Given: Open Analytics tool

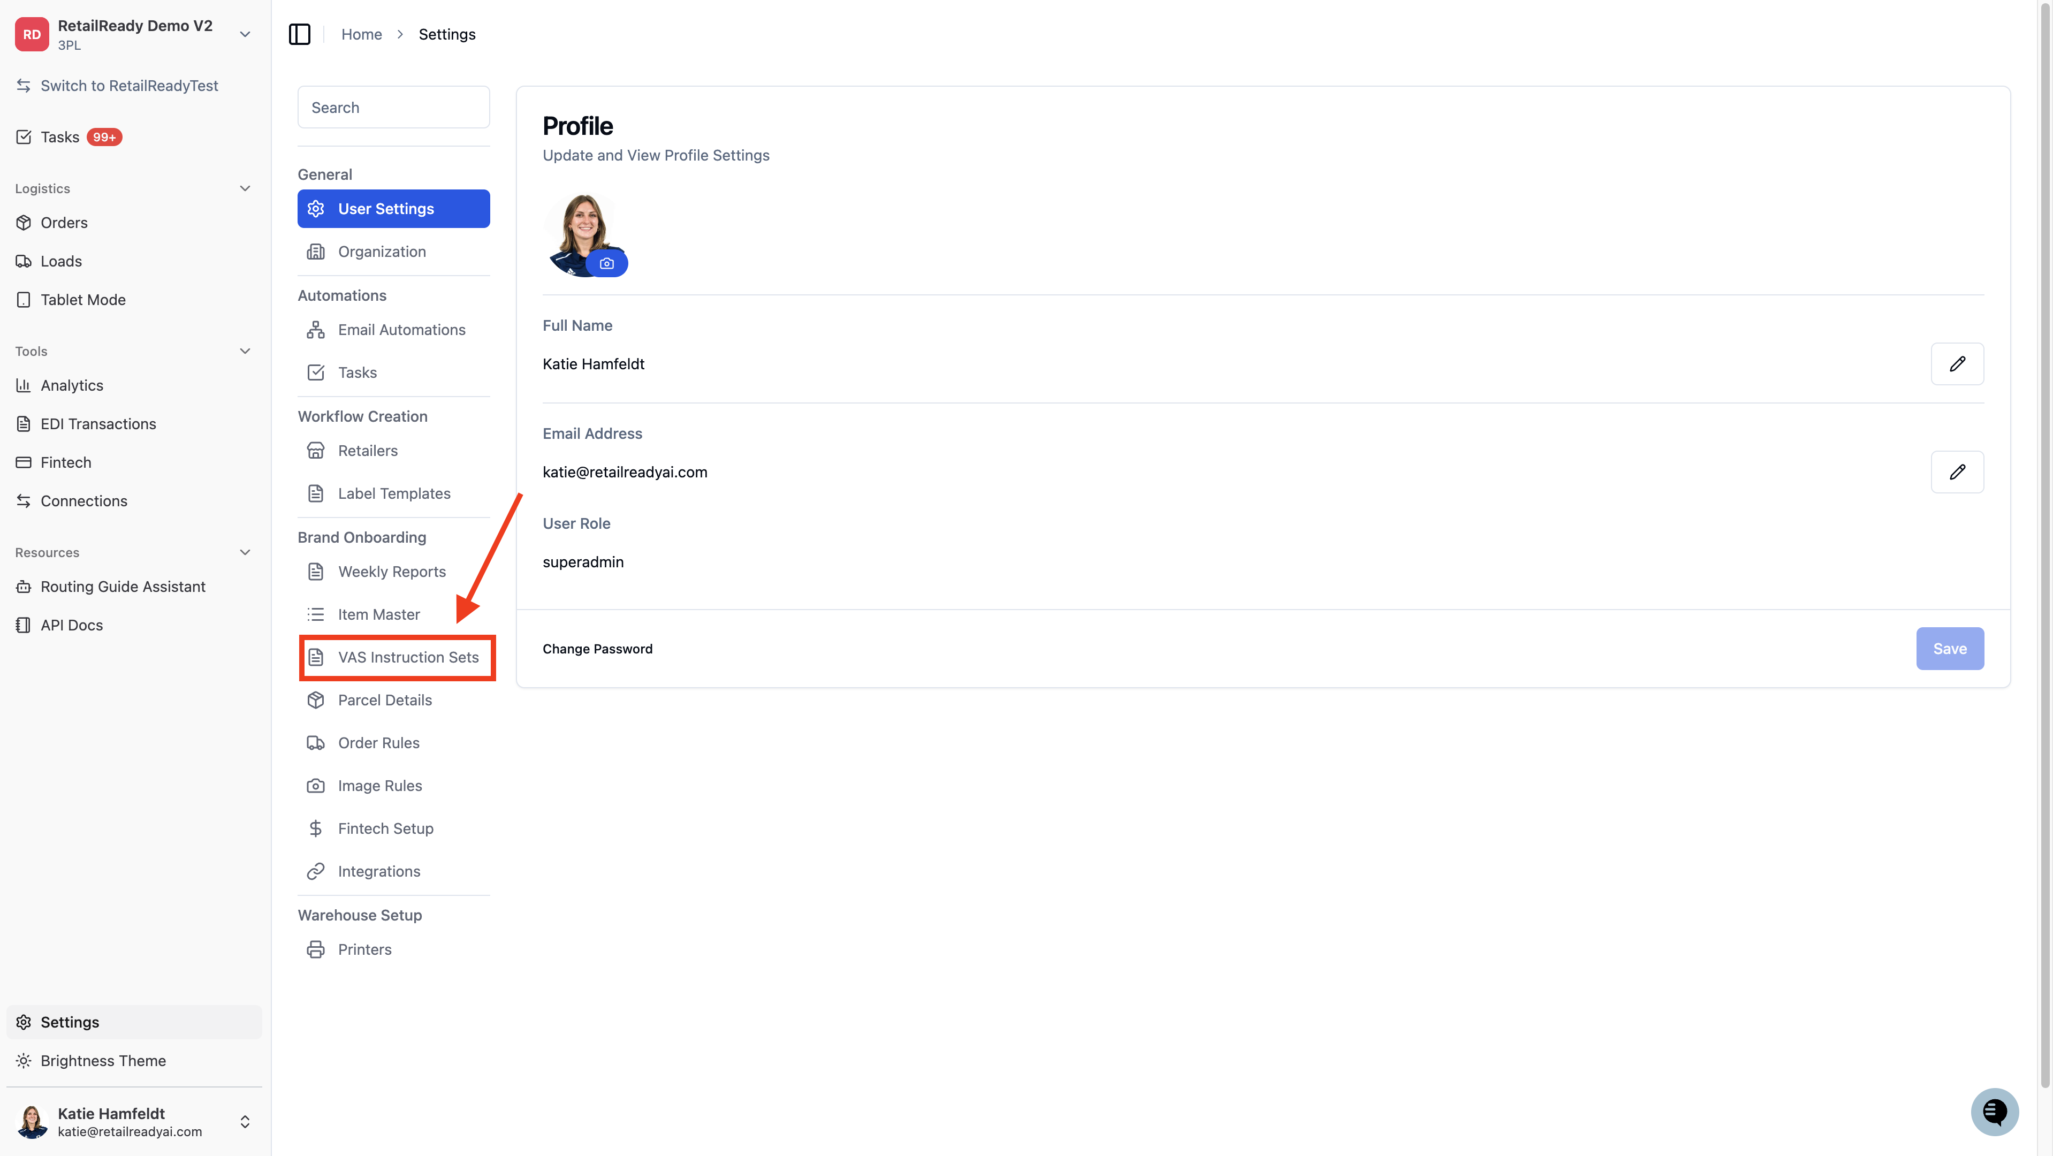Looking at the screenshot, I should coord(72,385).
